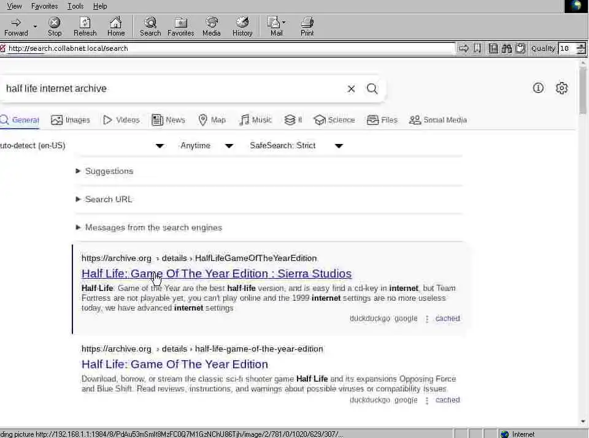Open the Media toolbar pane
Viewport: 589px width, 438px height.
[x=212, y=26]
